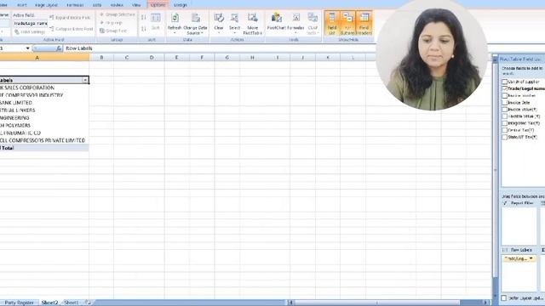
Task: Check the Invoice Date field
Action: click(x=504, y=103)
